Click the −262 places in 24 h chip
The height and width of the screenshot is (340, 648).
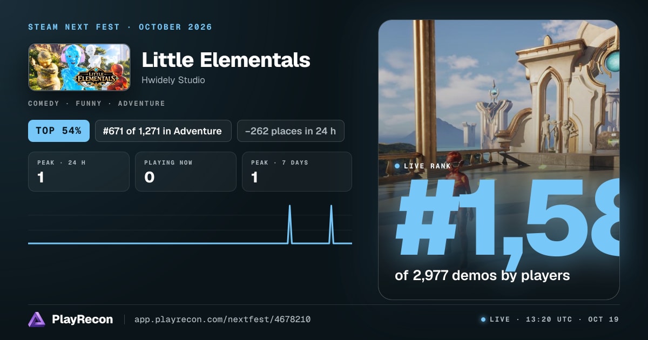291,131
